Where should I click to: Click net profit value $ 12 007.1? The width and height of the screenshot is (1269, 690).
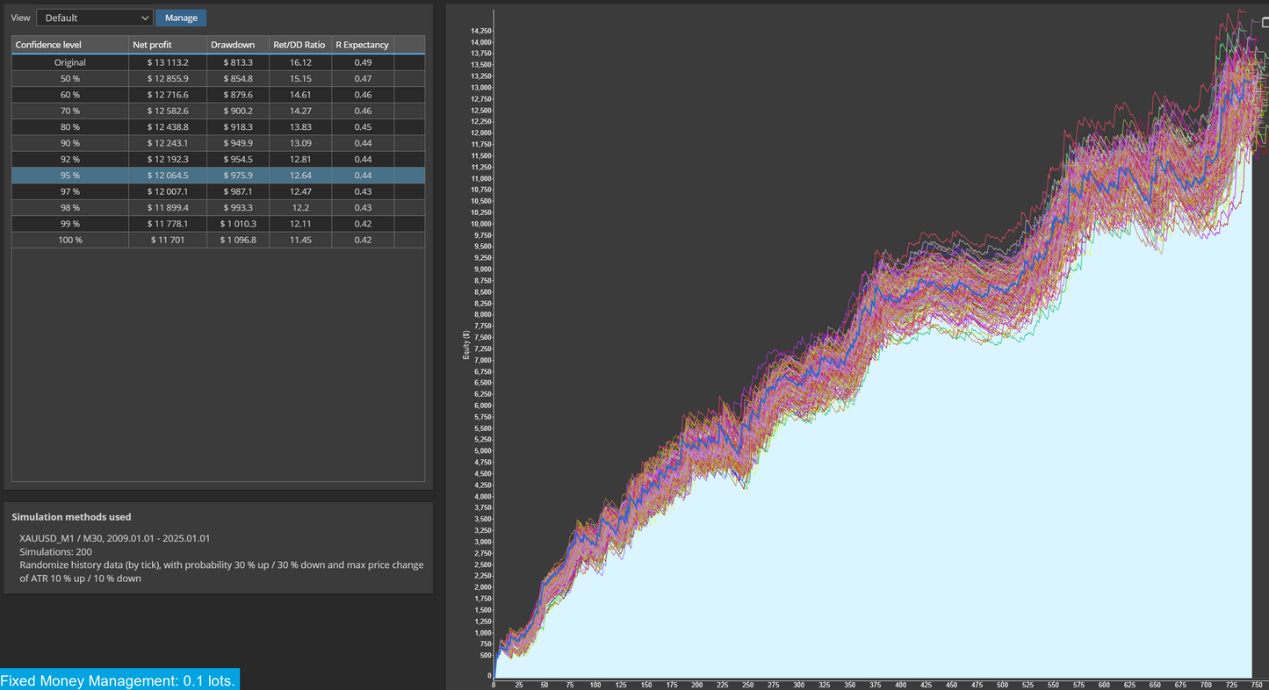pos(168,191)
